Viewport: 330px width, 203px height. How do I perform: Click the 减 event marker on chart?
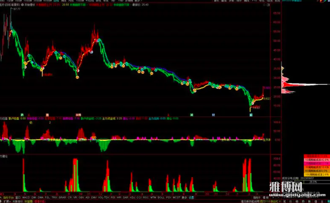click(192, 115)
